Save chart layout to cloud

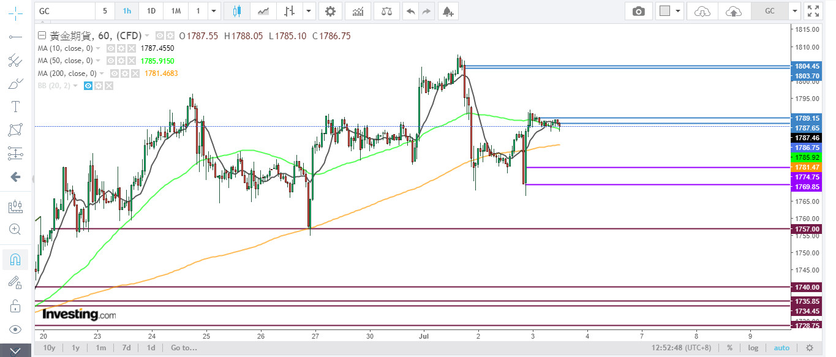(x=733, y=11)
